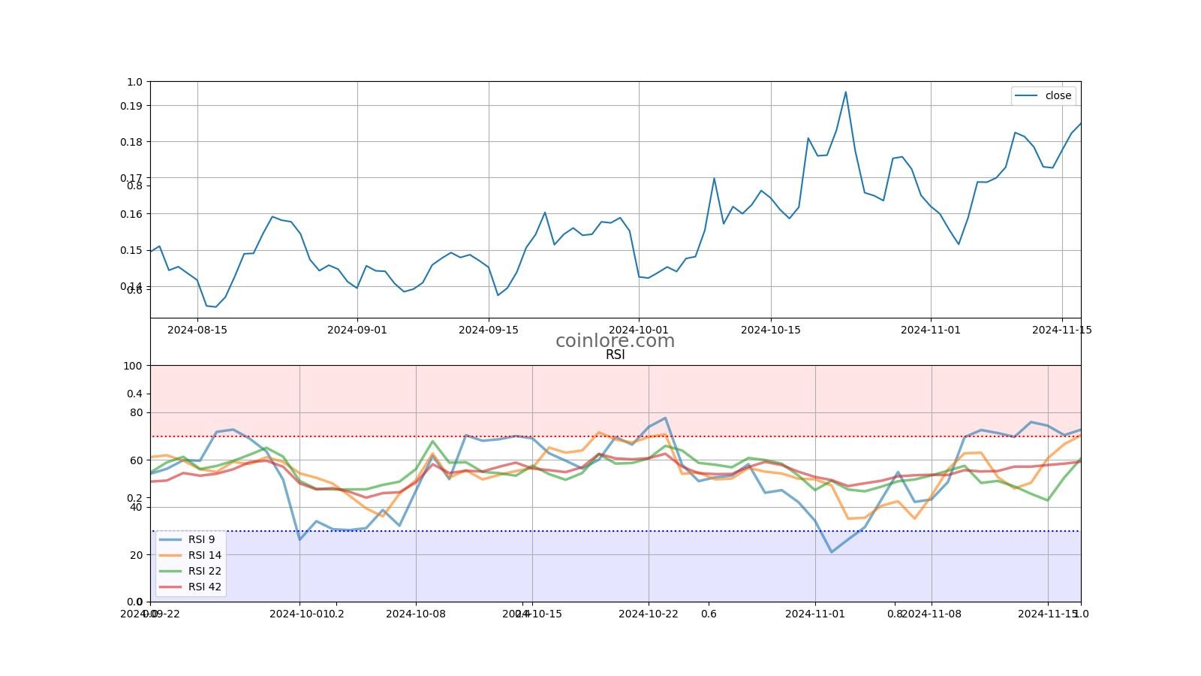
Task: Click '2024-10-15' on the price chart axis
Action: 771,330
